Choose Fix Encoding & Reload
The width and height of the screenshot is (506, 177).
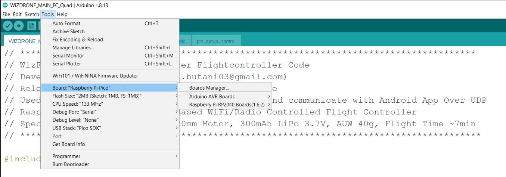point(110,40)
